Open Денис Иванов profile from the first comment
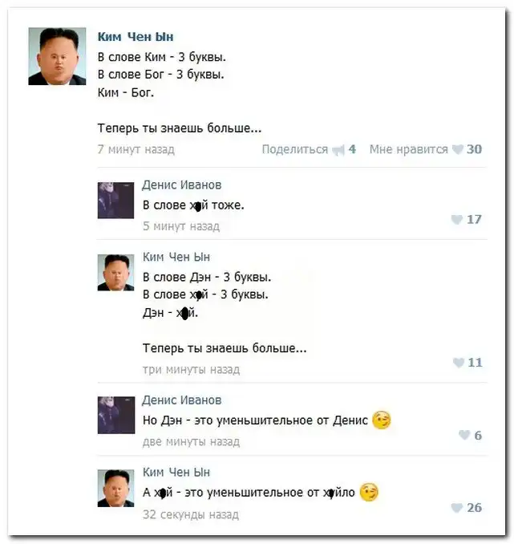 tap(182, 185)
